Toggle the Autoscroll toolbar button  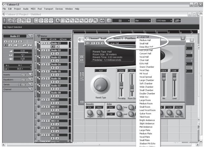(103, 20)
